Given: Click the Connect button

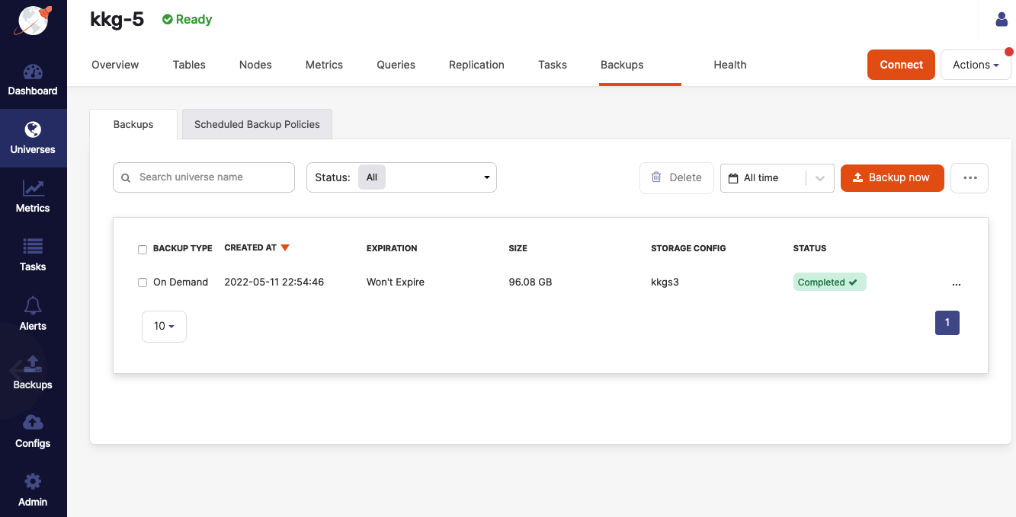Looking at the screenshot, I should (x=901, y=65).
